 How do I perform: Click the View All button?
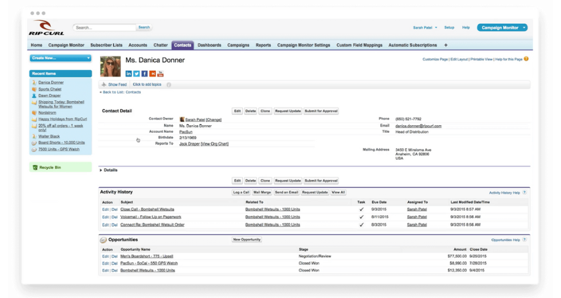338,193
